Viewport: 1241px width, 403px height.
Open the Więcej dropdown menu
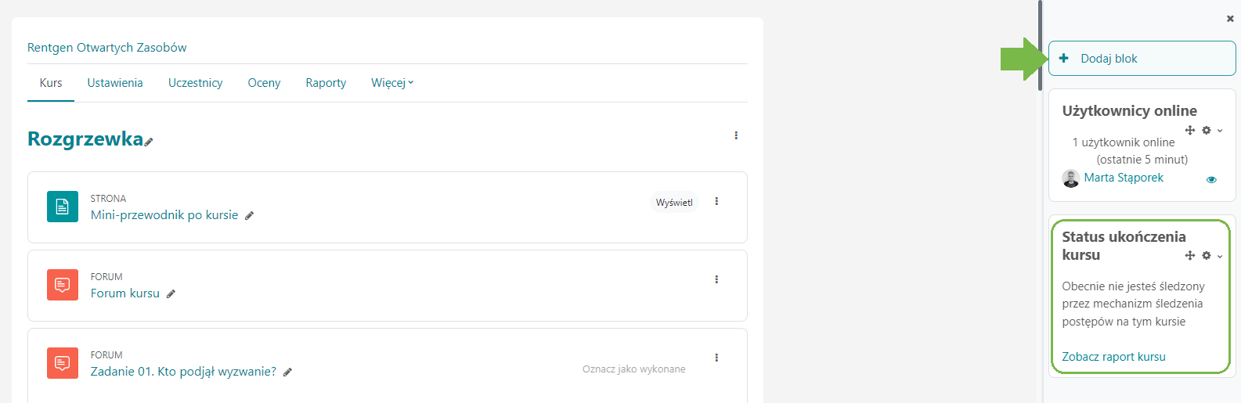pos(392,83)
